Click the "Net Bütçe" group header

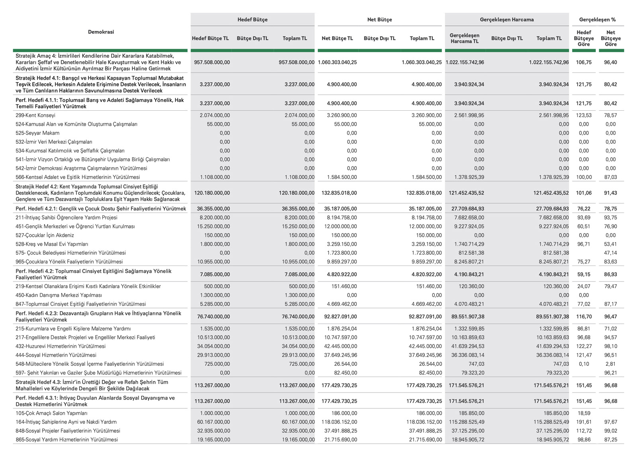(x=379, y=20)
